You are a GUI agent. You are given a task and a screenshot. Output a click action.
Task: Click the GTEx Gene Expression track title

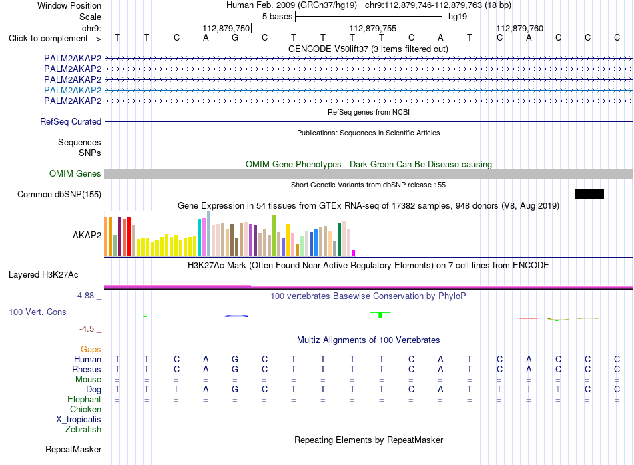(368, 205)
